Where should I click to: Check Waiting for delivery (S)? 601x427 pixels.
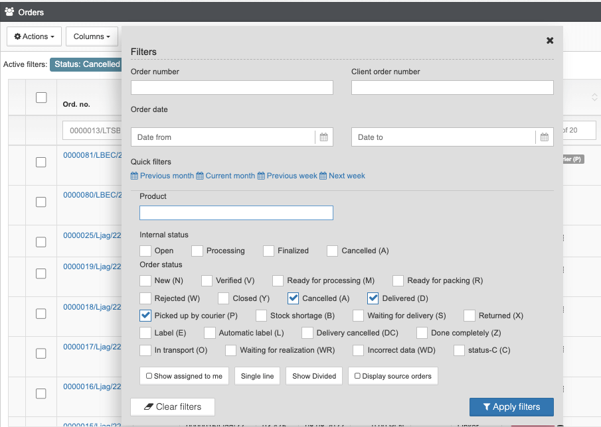click(x=358, y=316)
